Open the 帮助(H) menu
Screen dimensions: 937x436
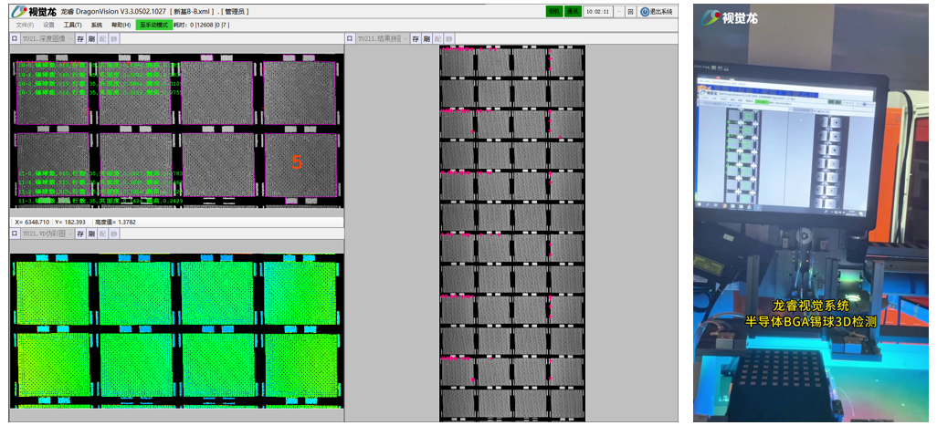click(121, 25)
